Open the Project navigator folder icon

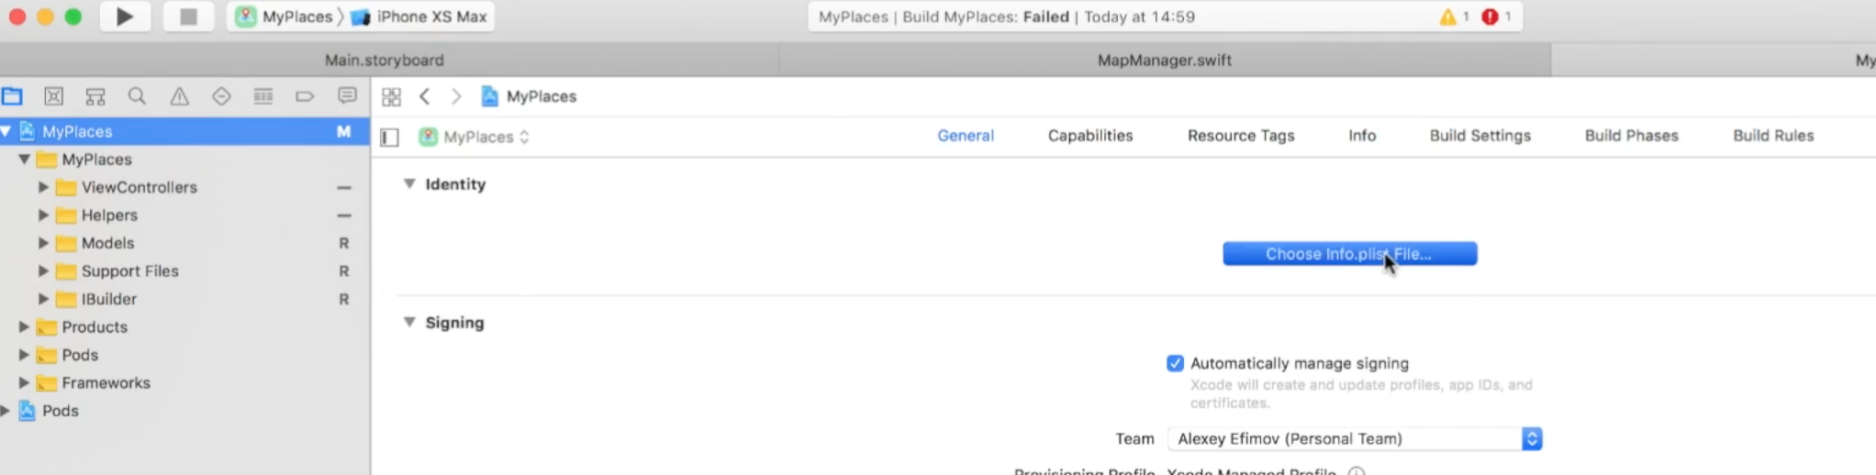click(13, 96)
